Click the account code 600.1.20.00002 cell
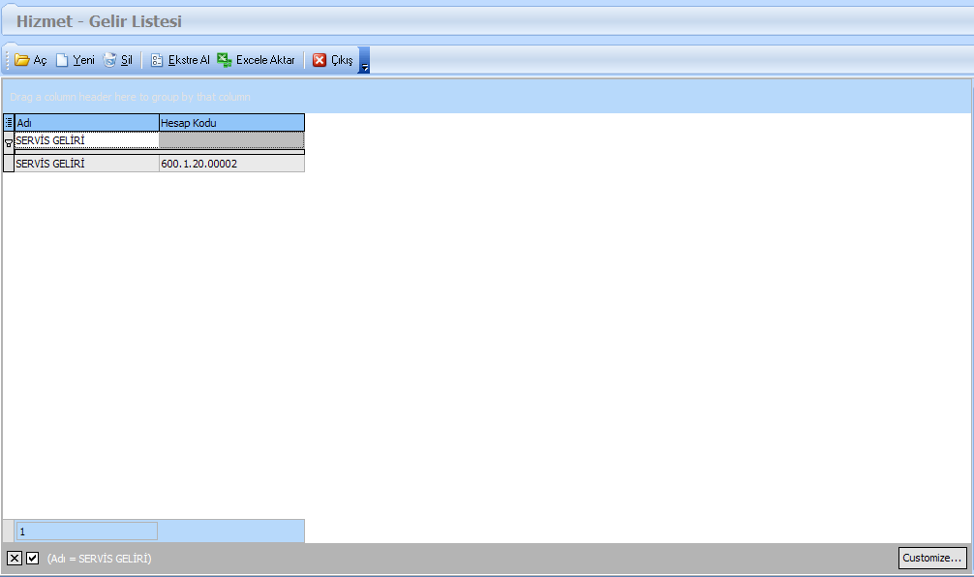 tap(231, 164)
